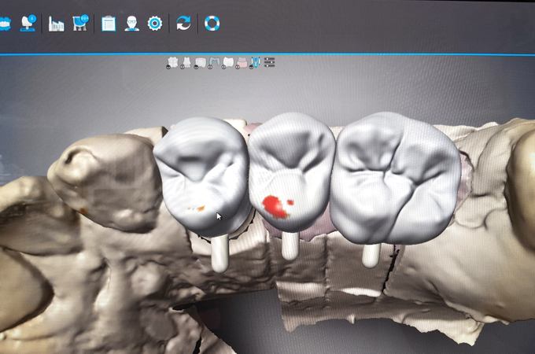535x354 pixels.
Task: Open the tooth model icon with blue badge
Action: pyautogui.click(x=28, y=23)
